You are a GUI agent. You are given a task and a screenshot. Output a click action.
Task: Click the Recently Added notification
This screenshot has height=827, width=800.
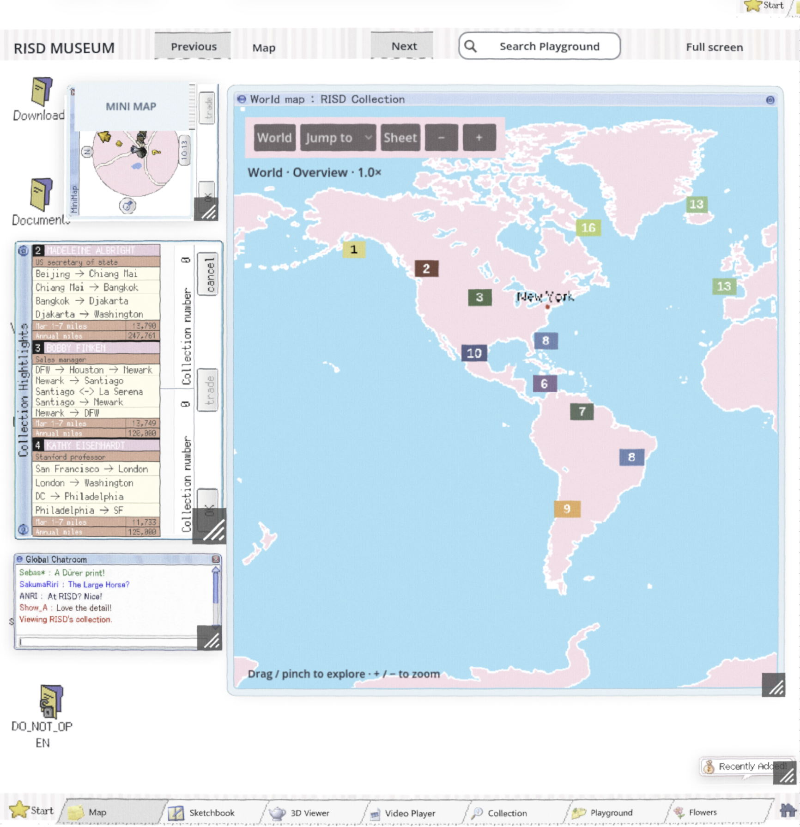[x=746, y=767]
